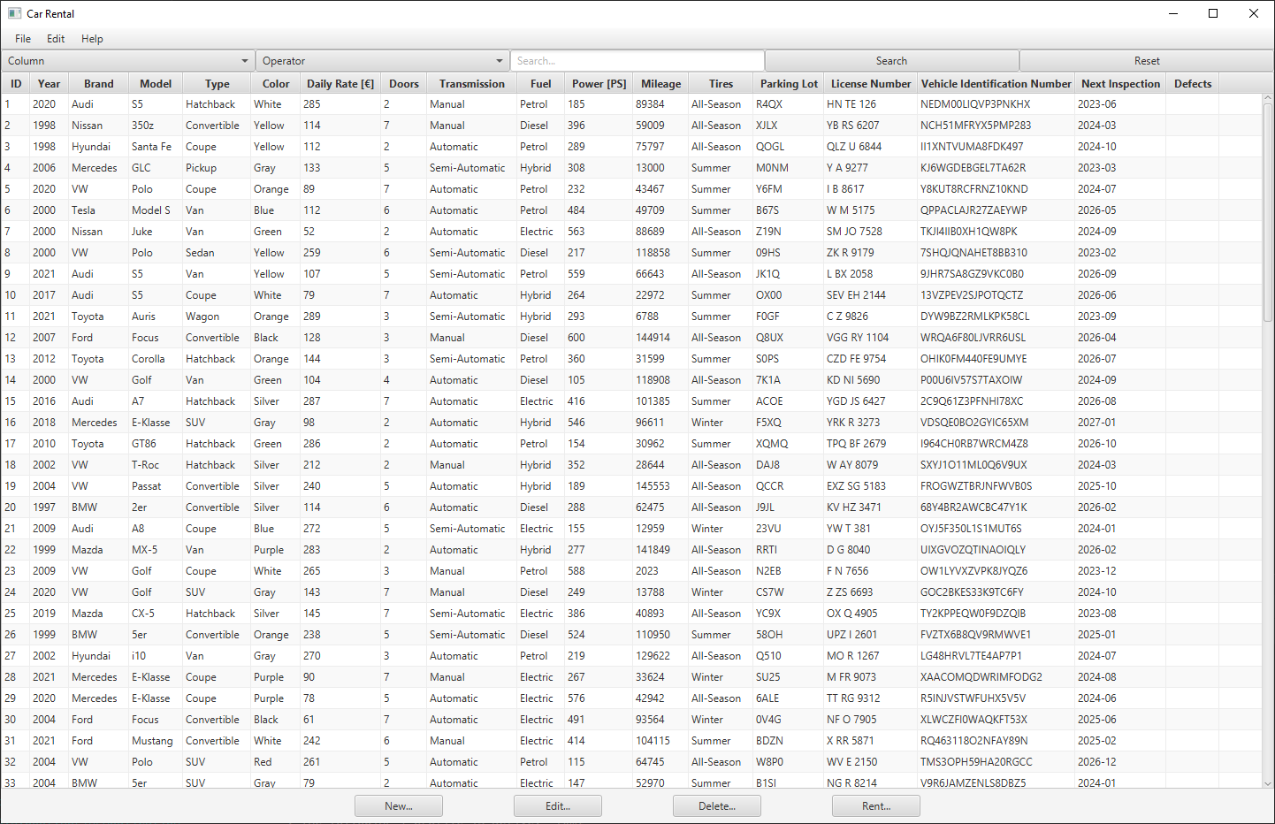Sort by Vehicle Identification Number header
1275x824 pixels.
(x=996, y=84)
